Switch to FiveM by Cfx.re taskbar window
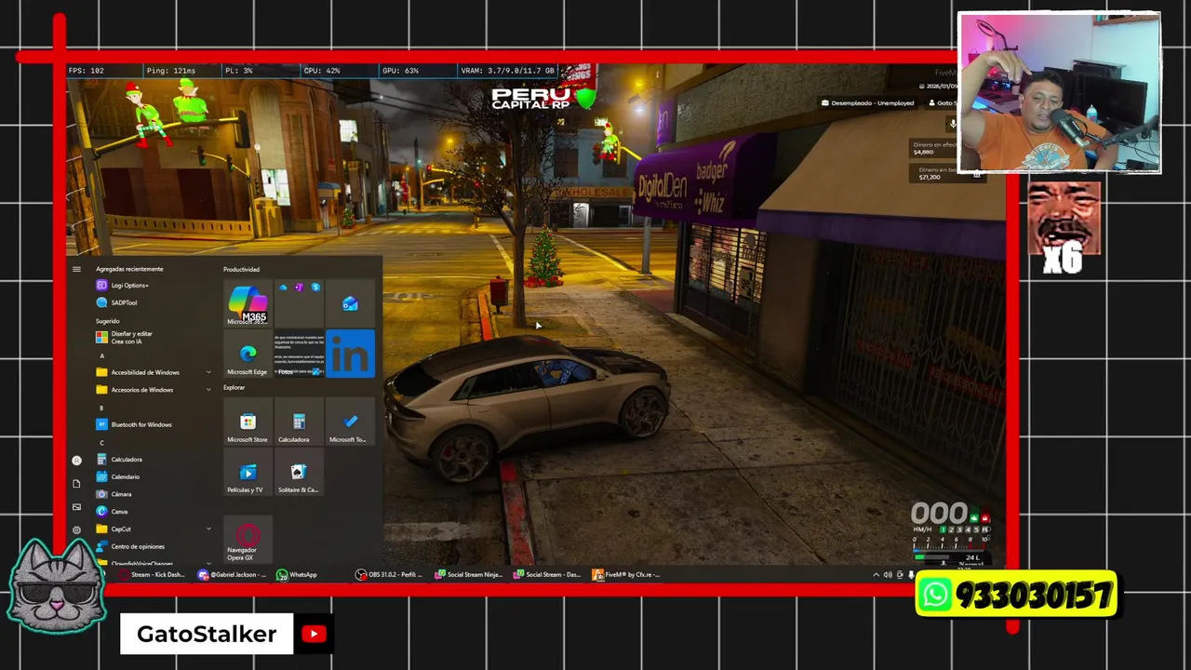Viewport: 1191px width, 670px height. coord(626,575)
